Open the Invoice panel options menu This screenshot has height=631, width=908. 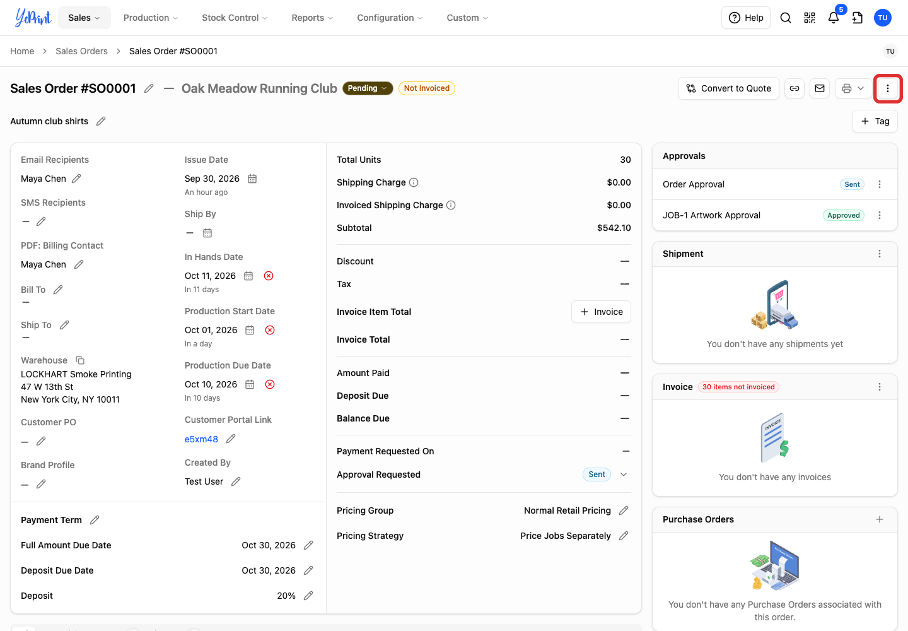pyautogui.click(x=880, y=387)
